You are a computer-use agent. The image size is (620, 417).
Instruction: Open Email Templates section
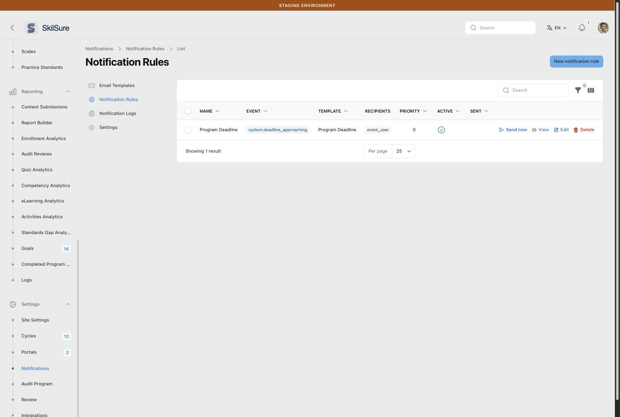(117, 86)
